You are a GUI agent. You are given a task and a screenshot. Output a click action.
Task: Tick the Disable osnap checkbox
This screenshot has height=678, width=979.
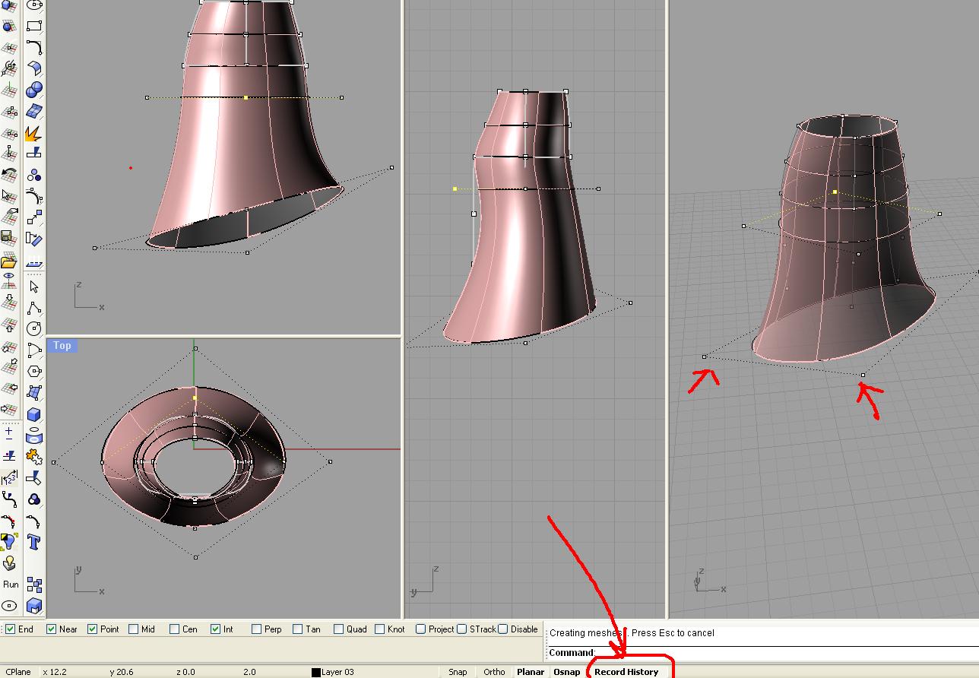tap(503, 629)
